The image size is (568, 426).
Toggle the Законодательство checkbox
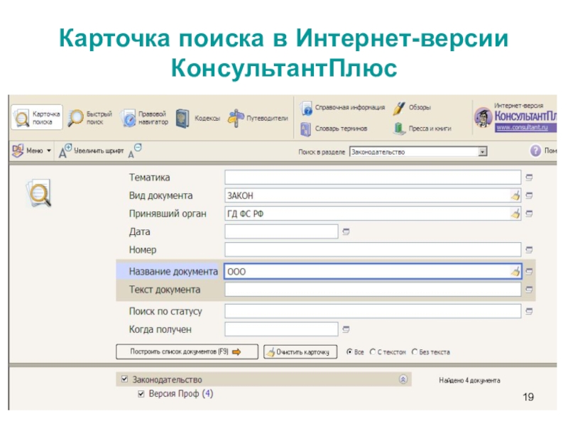125,379
